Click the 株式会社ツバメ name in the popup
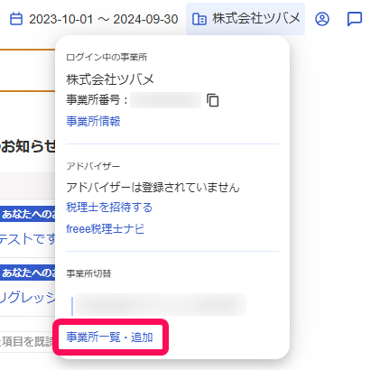 pyautogui.click(x=110, y=79)
